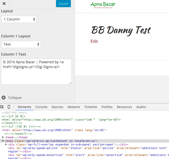The height and width of the screenshot is (159, 169).
Task: Open the Audits tab
Action: (x=141, y=107)
